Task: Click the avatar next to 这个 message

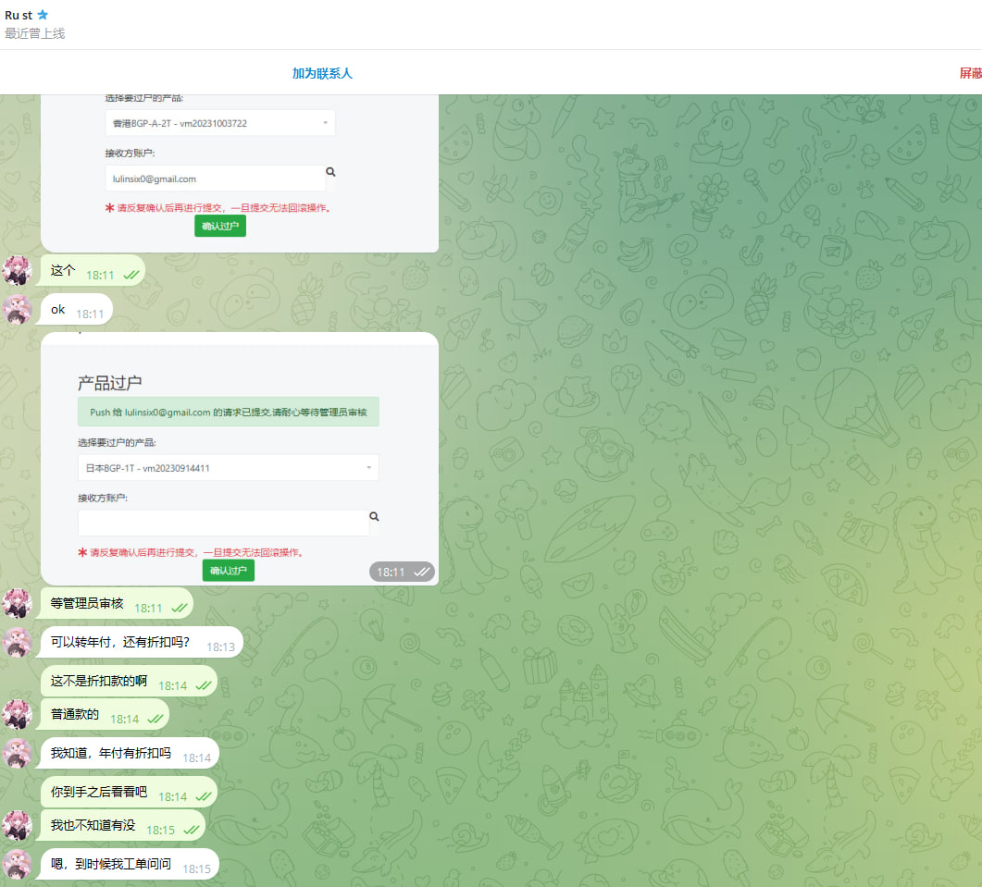Action: (x=17, y=270)
